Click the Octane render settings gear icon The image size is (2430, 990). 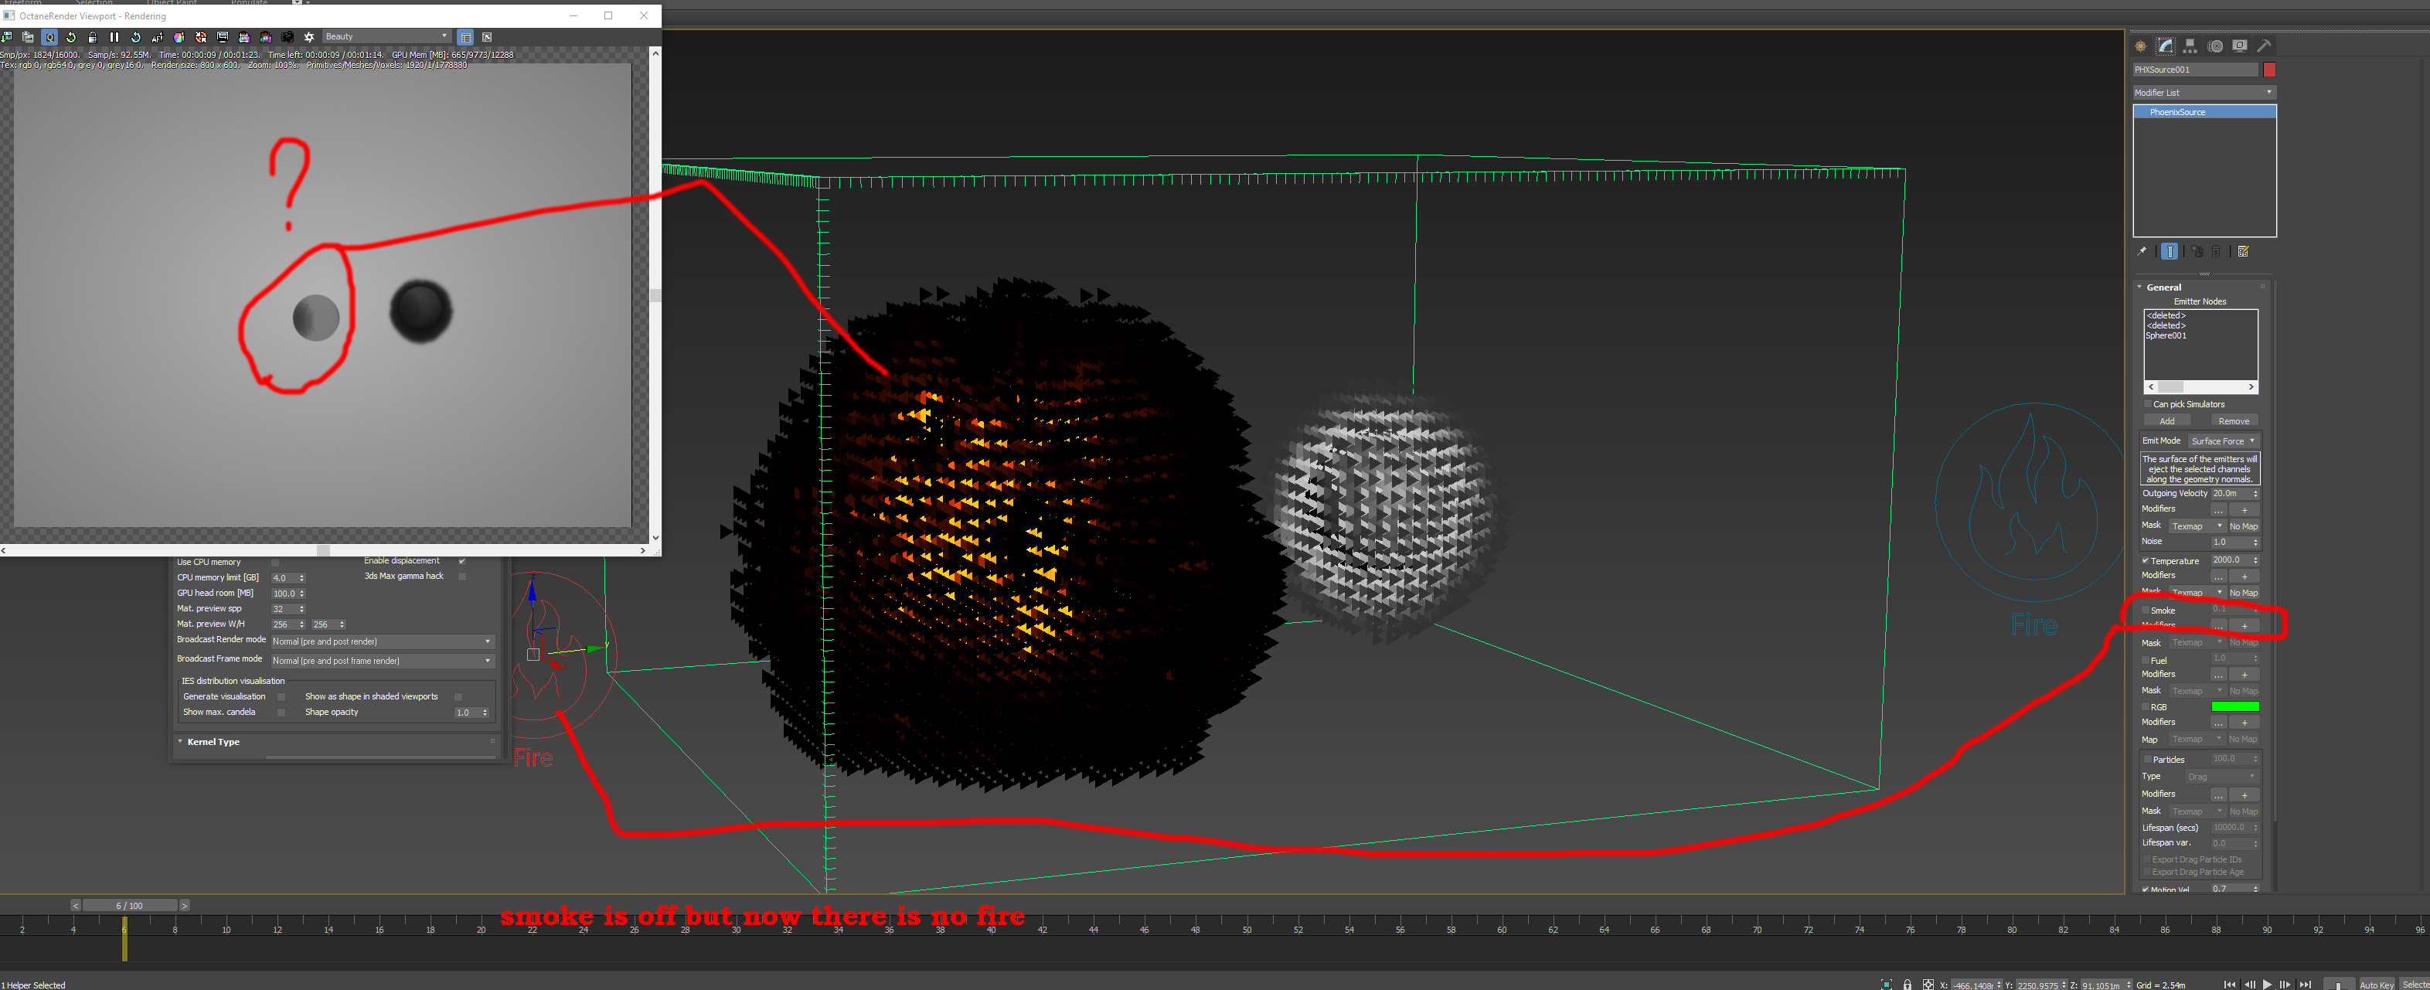point(308,38)
